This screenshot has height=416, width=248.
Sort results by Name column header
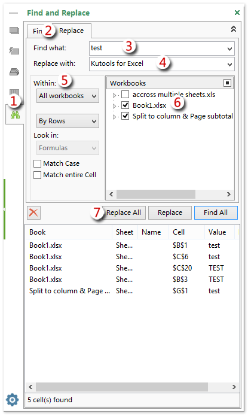(x=153, y=232)
